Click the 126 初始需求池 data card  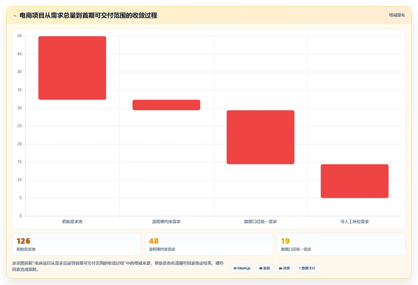[77, 244]
